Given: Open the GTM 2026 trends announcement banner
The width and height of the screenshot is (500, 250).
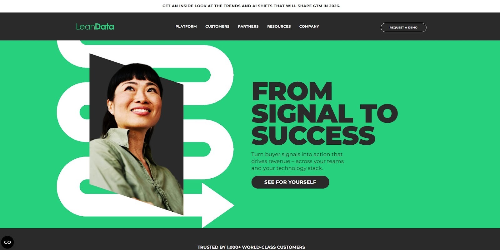Looking at the screenshot, I should 251,6.
